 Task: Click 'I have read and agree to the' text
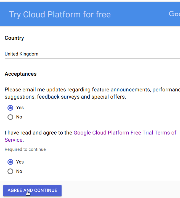point(38,133)
